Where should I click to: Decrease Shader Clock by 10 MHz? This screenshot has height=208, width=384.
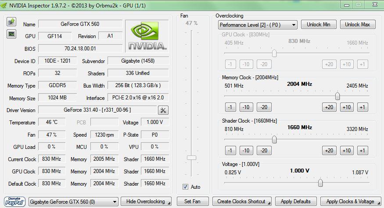tap(246, 150)
